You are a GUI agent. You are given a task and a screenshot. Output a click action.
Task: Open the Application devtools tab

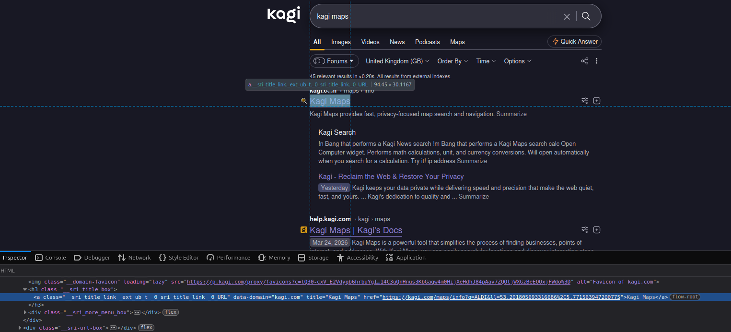(x=406, y=258)
